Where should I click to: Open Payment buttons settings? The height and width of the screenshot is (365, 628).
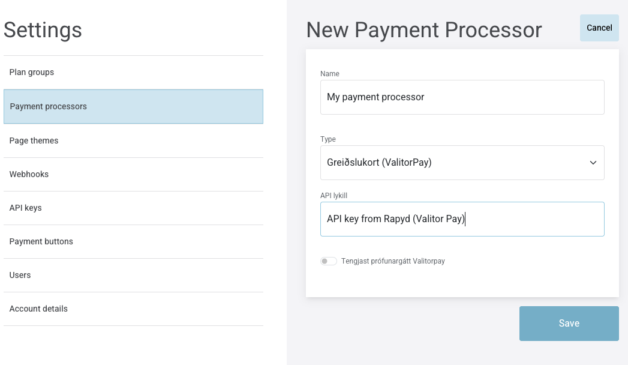coord(133,241)
